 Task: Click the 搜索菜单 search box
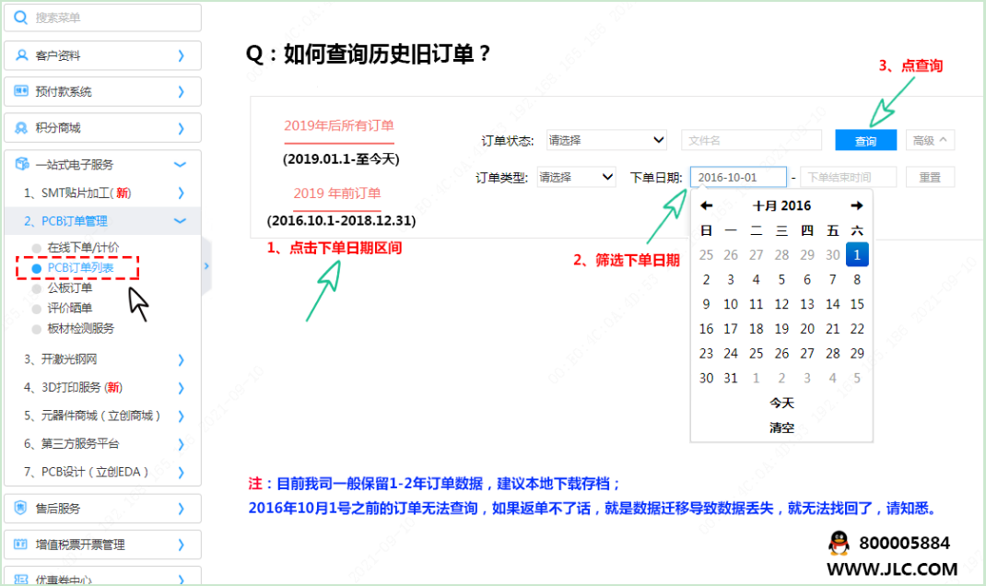102,18
